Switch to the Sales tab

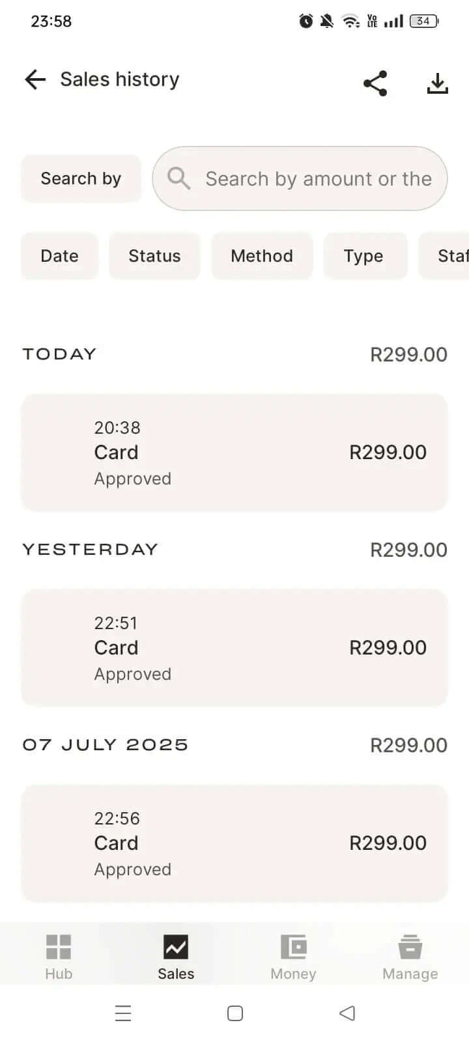176,956
